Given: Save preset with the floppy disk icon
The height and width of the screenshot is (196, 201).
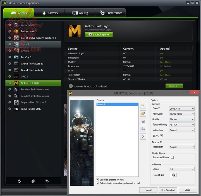Looking at the screenshot, I should [x=143, y=121].
